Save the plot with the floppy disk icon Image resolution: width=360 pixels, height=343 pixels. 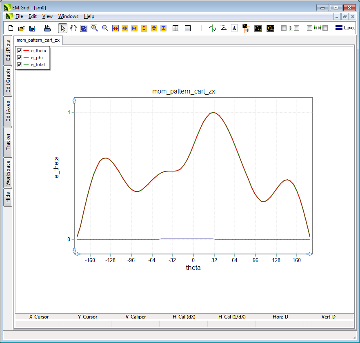pyautogui.click(x=32, y=28)
